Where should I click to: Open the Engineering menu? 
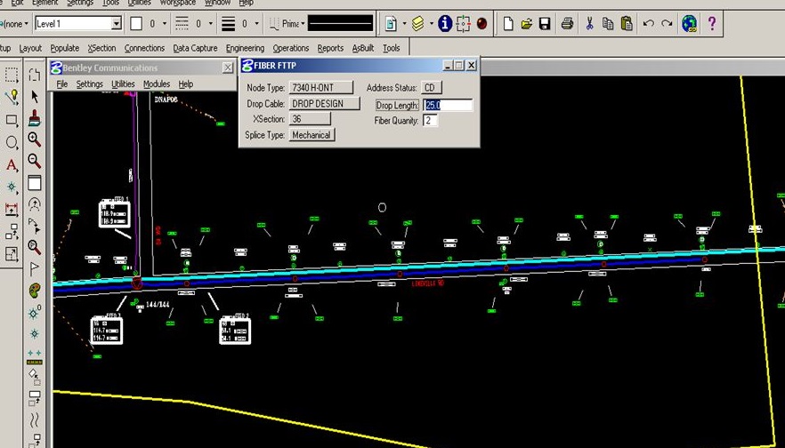(x=245, y=48)
